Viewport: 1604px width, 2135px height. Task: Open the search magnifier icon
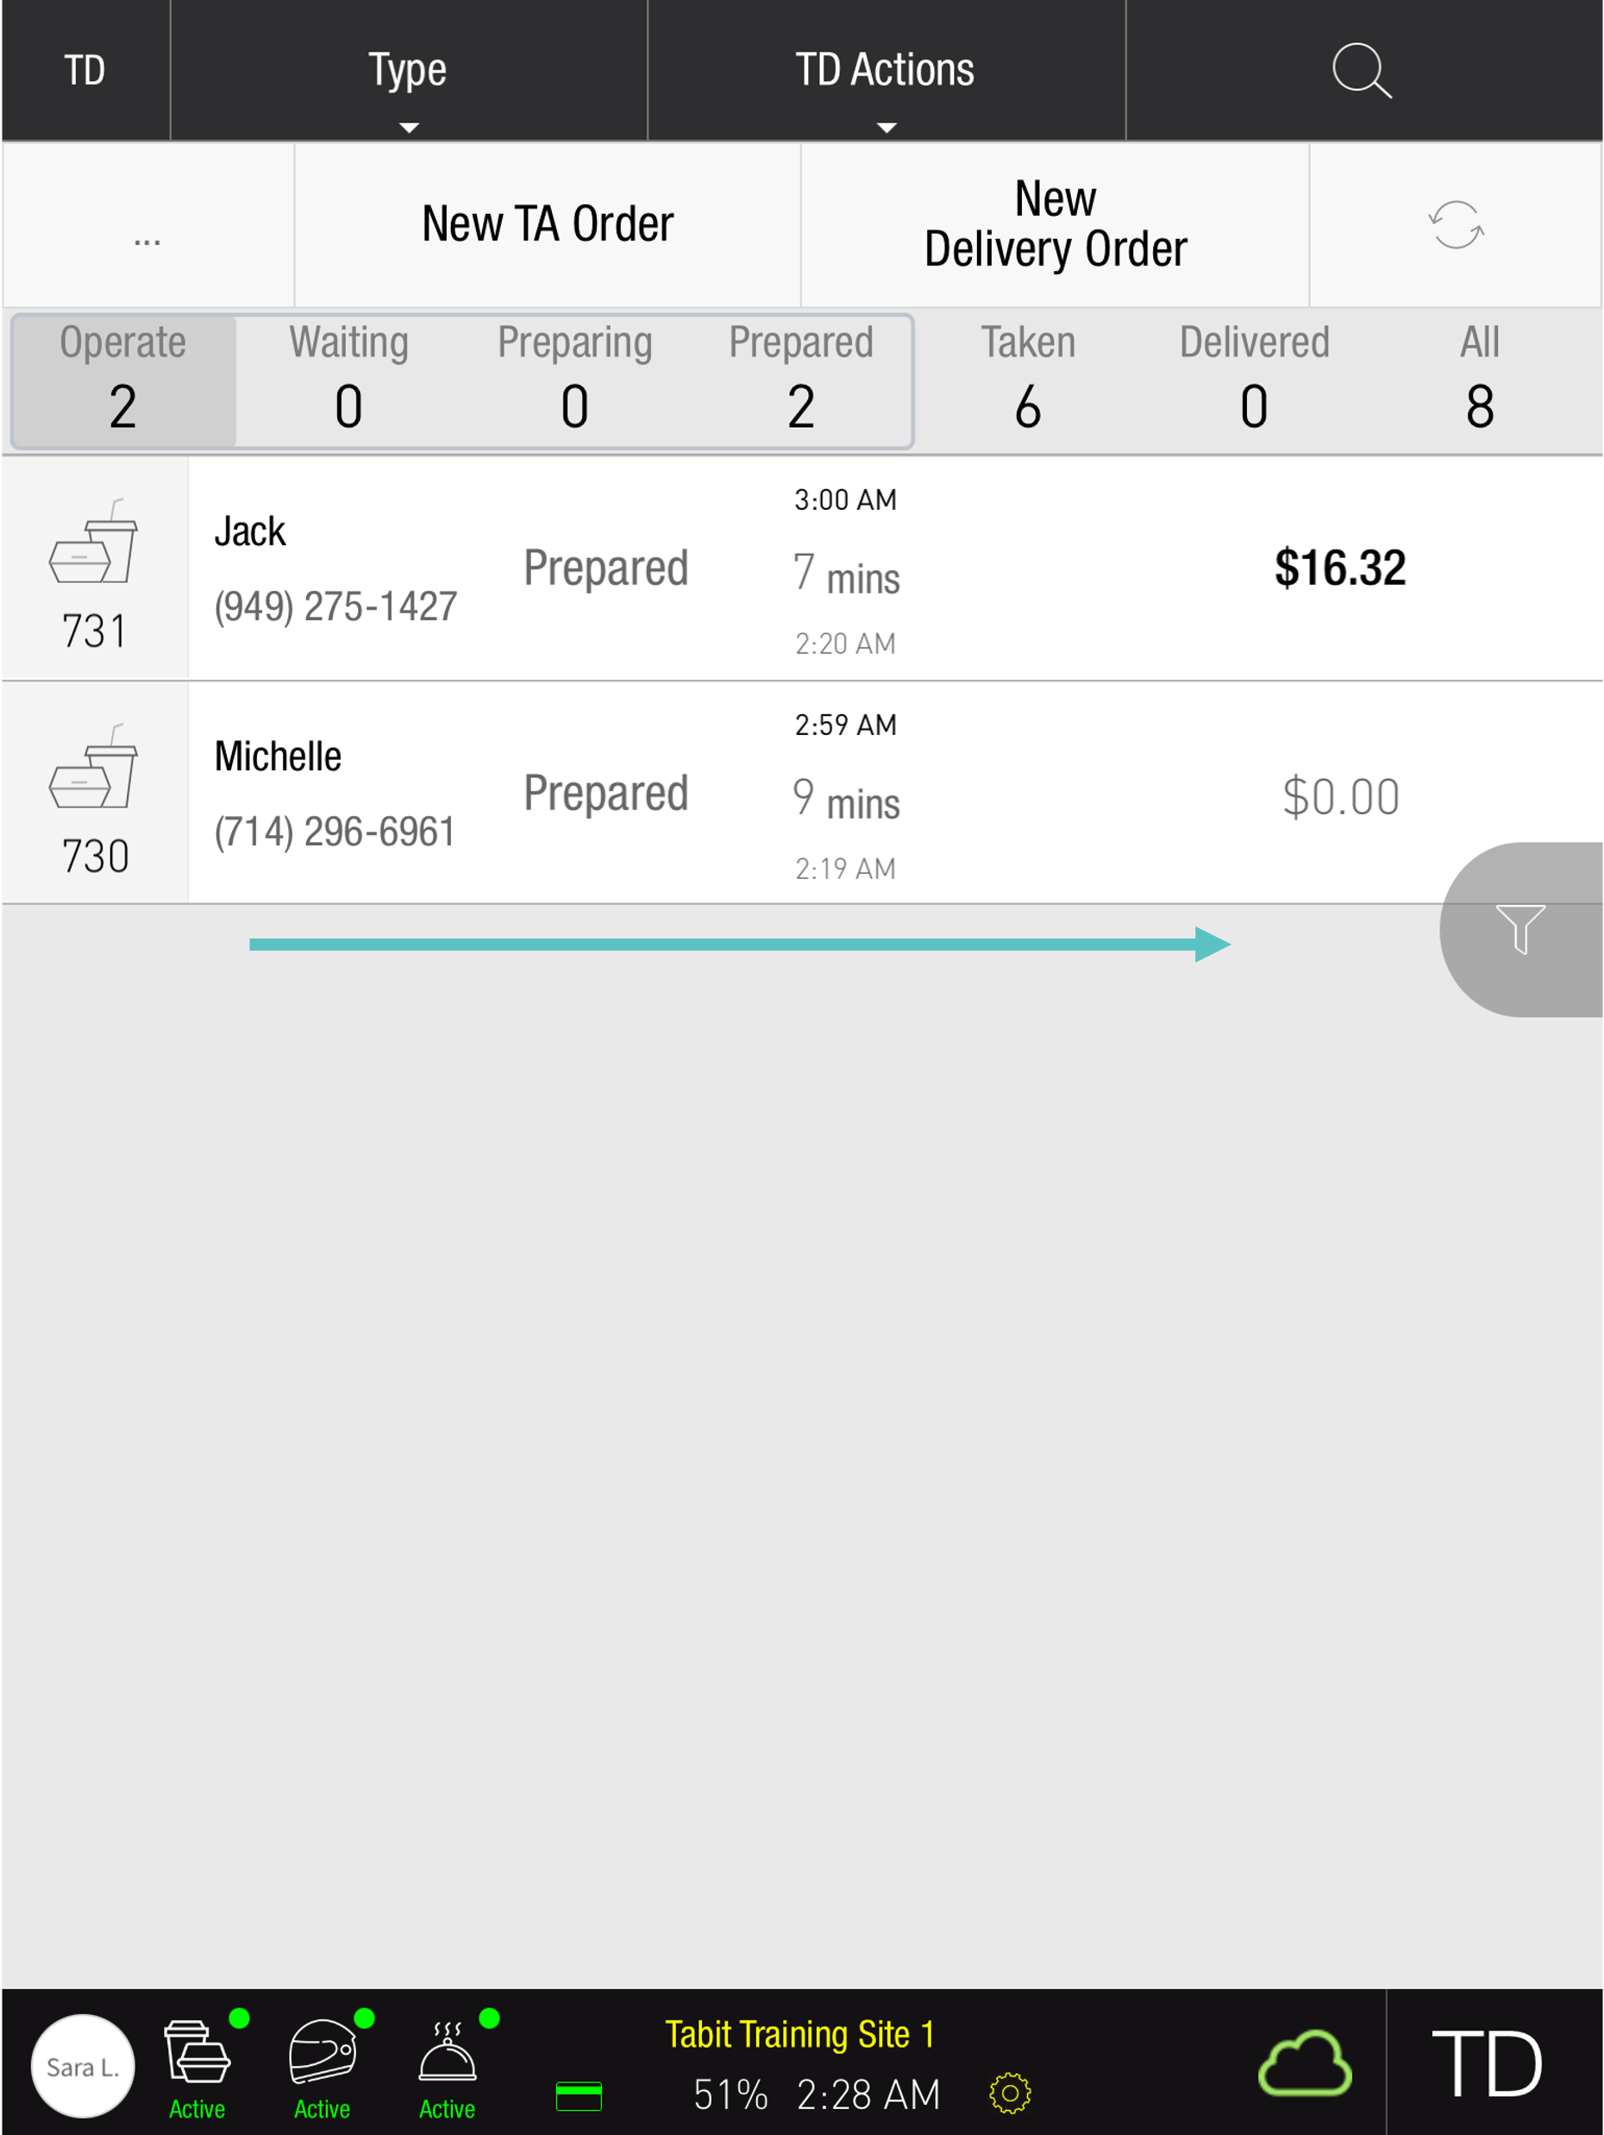point(1362,71)
